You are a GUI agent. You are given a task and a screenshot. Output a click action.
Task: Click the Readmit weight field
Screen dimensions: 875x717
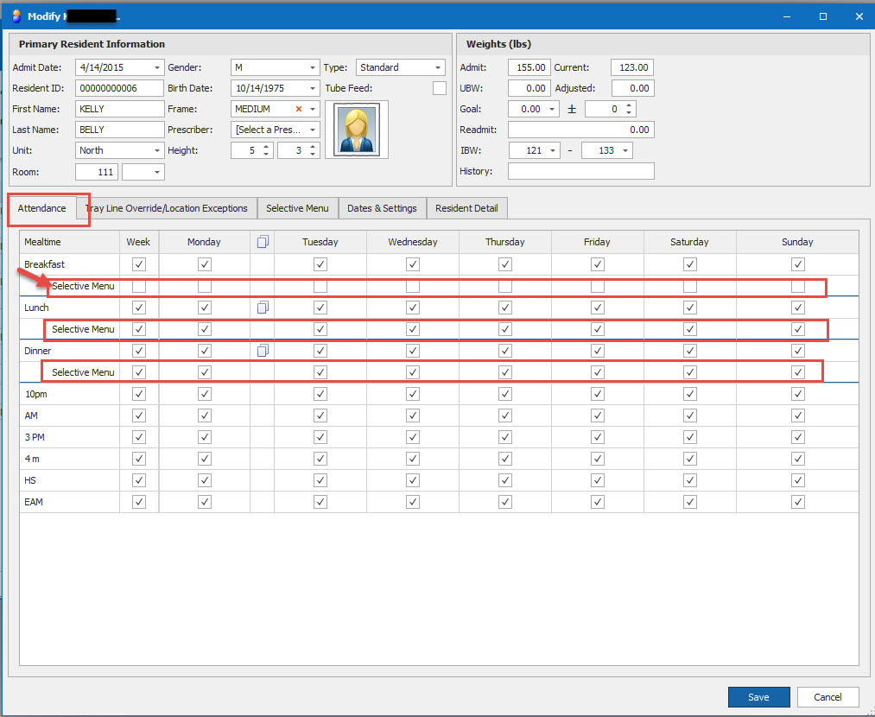click(581, 130)
